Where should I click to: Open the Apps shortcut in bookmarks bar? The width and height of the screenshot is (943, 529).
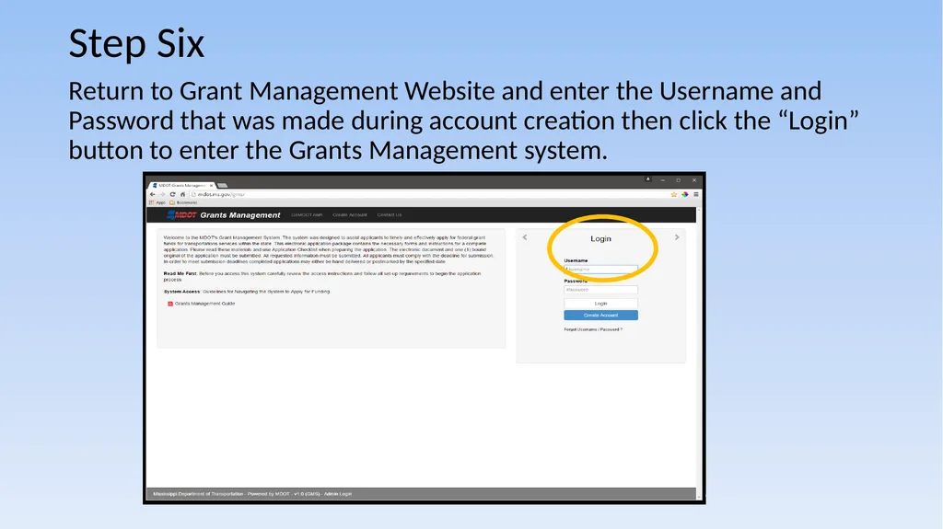pyautogui.click(x=157, y=202)
